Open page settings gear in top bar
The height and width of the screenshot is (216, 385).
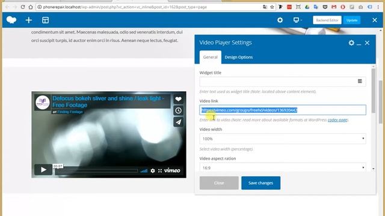click(x=280, y=20)
